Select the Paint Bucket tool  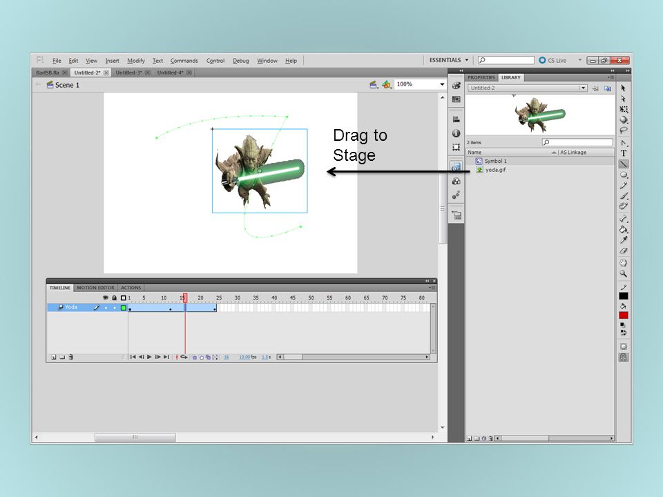(x=623, y=229)
